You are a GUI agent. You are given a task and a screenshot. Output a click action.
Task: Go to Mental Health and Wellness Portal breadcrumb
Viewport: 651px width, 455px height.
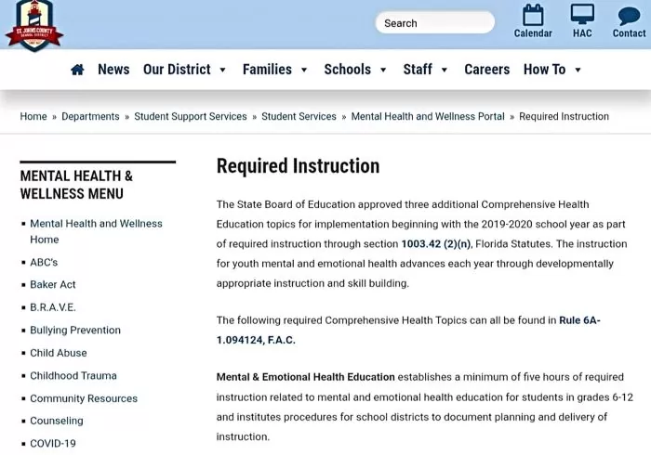tap(428, 117)
